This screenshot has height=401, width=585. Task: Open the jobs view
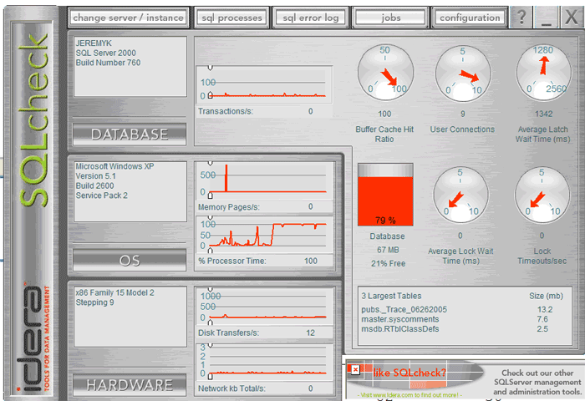click(x=390, y=18)
